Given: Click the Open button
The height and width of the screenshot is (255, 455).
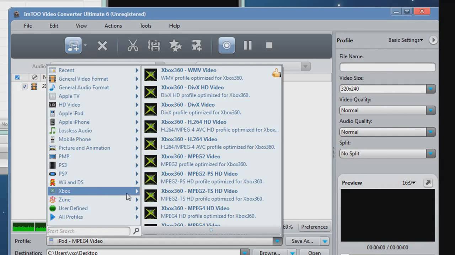Looking at the screenshot, I should pyautogui.click(x=314, y=253).
